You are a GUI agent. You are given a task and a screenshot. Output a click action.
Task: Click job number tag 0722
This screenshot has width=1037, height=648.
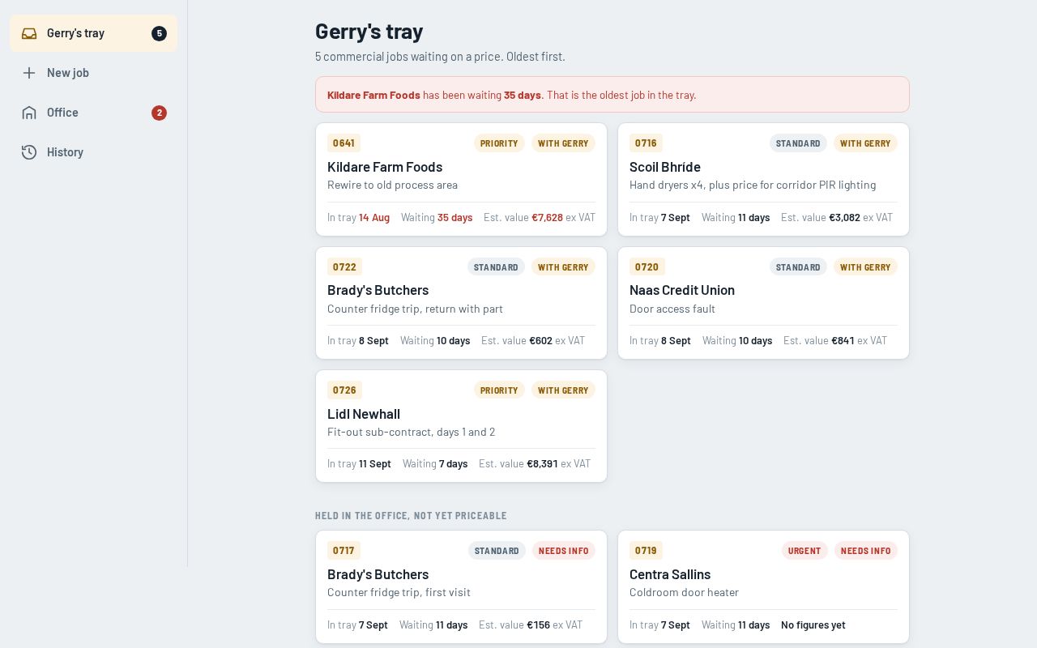(344, 267)
